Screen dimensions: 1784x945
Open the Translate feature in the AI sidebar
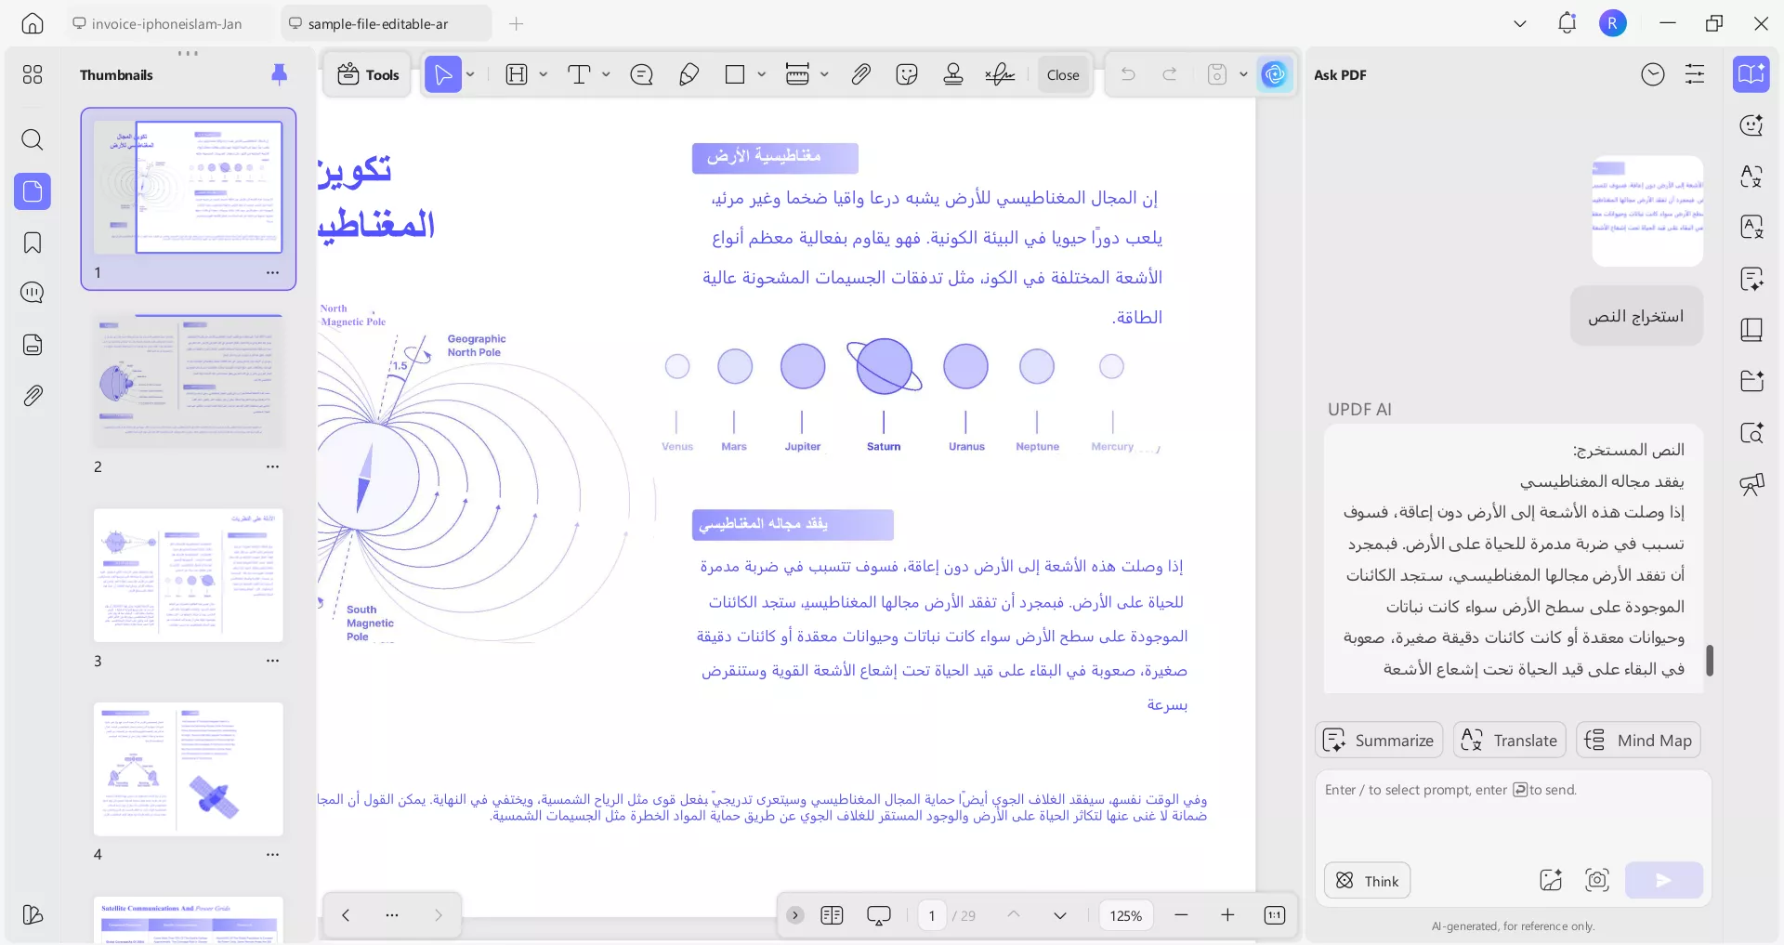coord(1508,740)
